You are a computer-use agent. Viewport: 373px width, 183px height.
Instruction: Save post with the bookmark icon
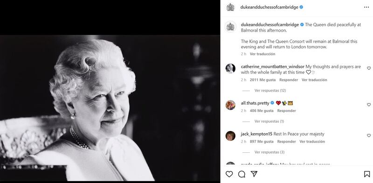(367, 174)
